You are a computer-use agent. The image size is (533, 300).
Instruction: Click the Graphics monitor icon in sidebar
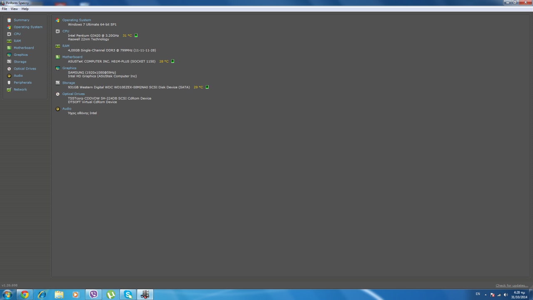point(9,55)
